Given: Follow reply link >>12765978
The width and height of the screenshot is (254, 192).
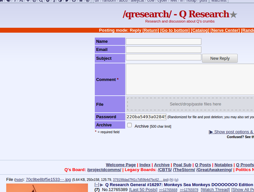Looking at the screenshot, I should tap(189, 190).
